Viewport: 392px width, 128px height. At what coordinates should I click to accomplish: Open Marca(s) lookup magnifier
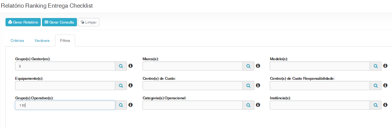[x=248, y=66]
